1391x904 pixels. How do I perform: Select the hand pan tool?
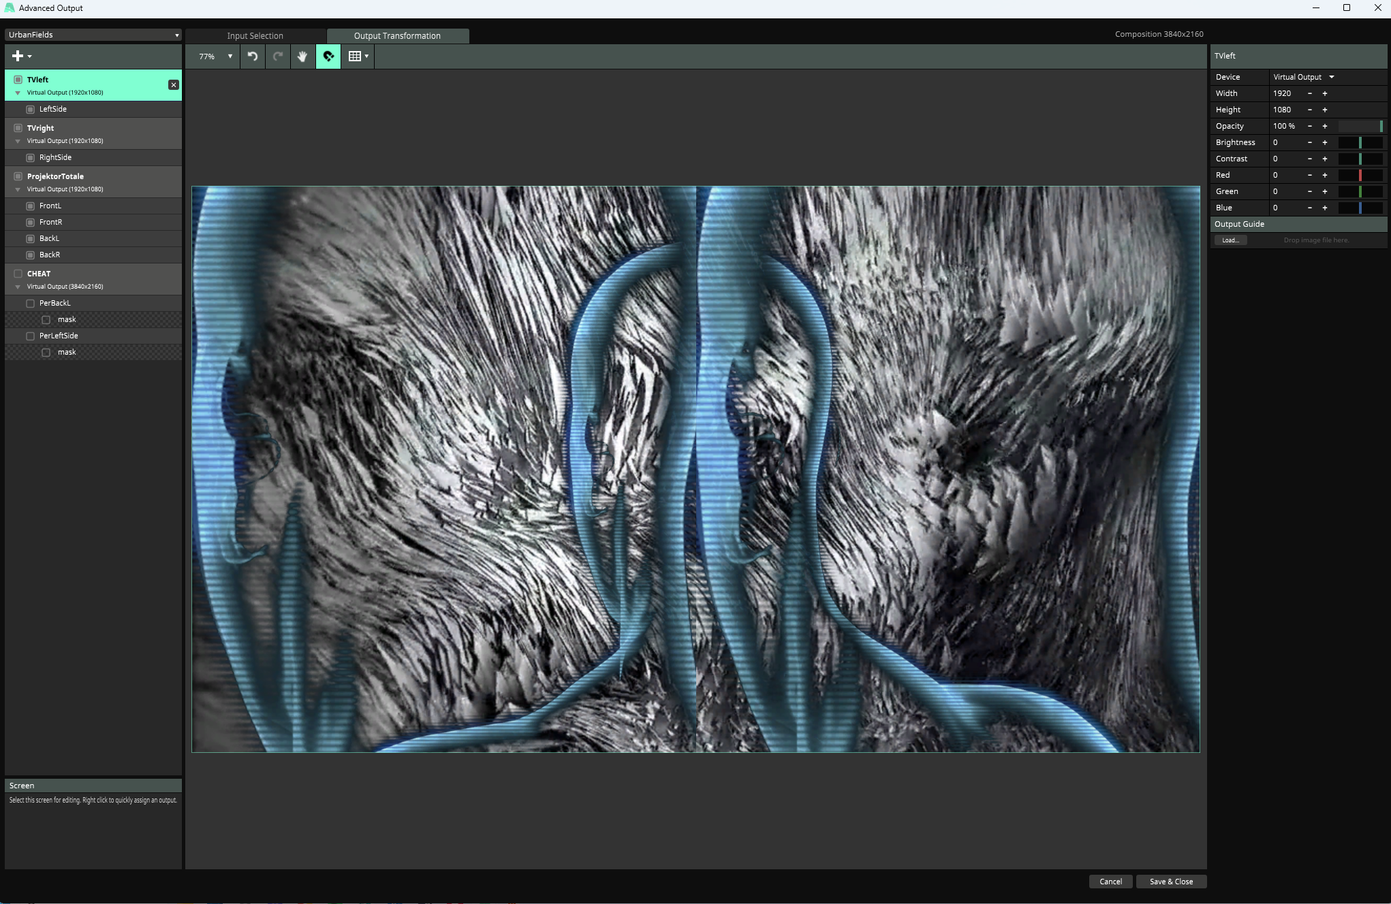tap(302, 56)
